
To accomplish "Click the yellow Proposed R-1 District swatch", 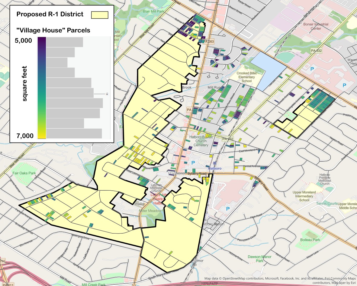I will click(100, 15).
